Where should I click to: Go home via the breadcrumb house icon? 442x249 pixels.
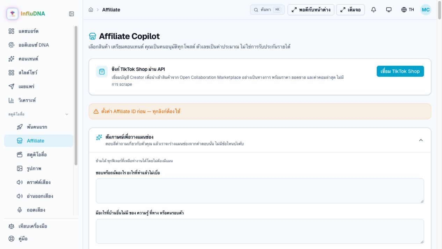click(91, 10)
